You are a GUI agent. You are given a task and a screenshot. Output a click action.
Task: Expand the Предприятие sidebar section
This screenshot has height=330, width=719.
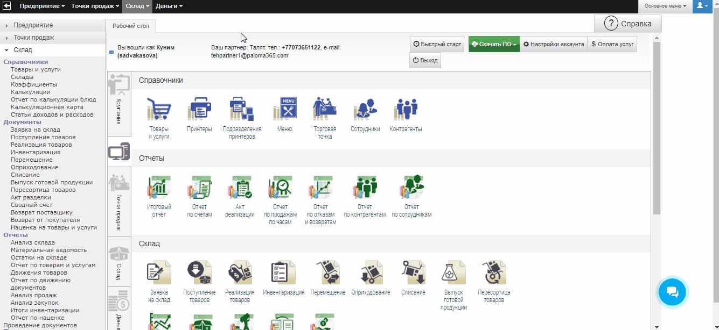click(33, 25)
